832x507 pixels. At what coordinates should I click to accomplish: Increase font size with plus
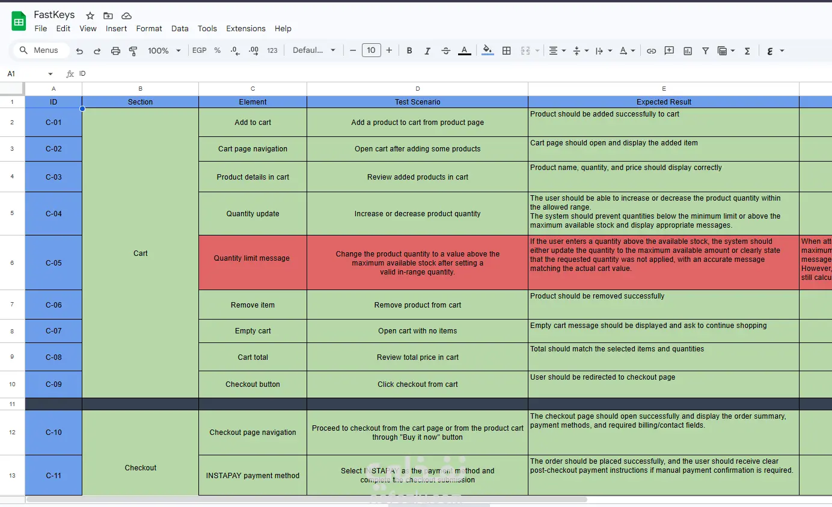389,50
